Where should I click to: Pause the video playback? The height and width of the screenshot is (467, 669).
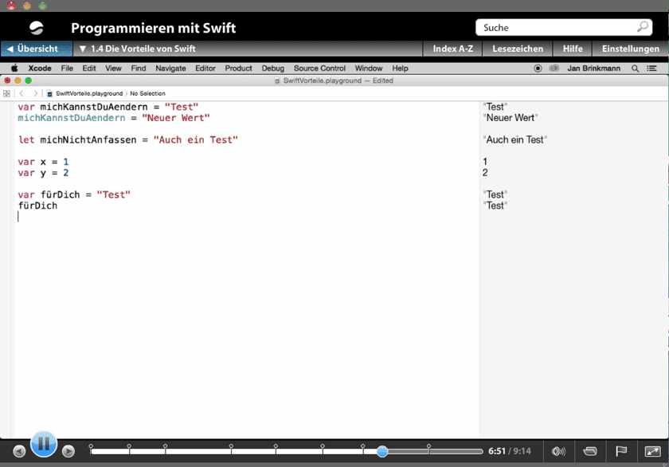pyautogui.click(x=44, y=444)
